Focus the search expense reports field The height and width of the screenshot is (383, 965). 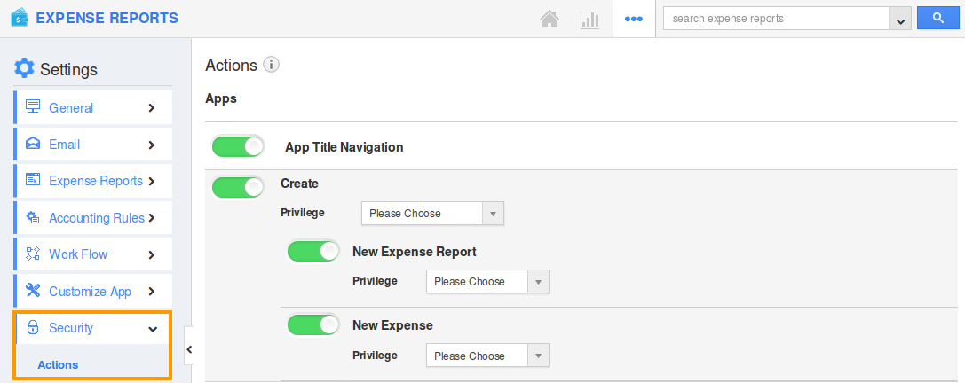click(776, 19)
